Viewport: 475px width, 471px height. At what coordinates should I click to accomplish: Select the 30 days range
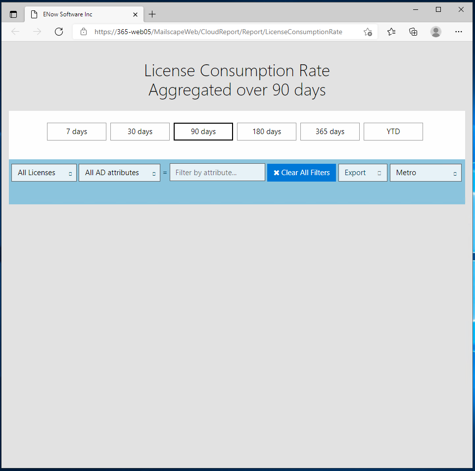coord(140,132)
